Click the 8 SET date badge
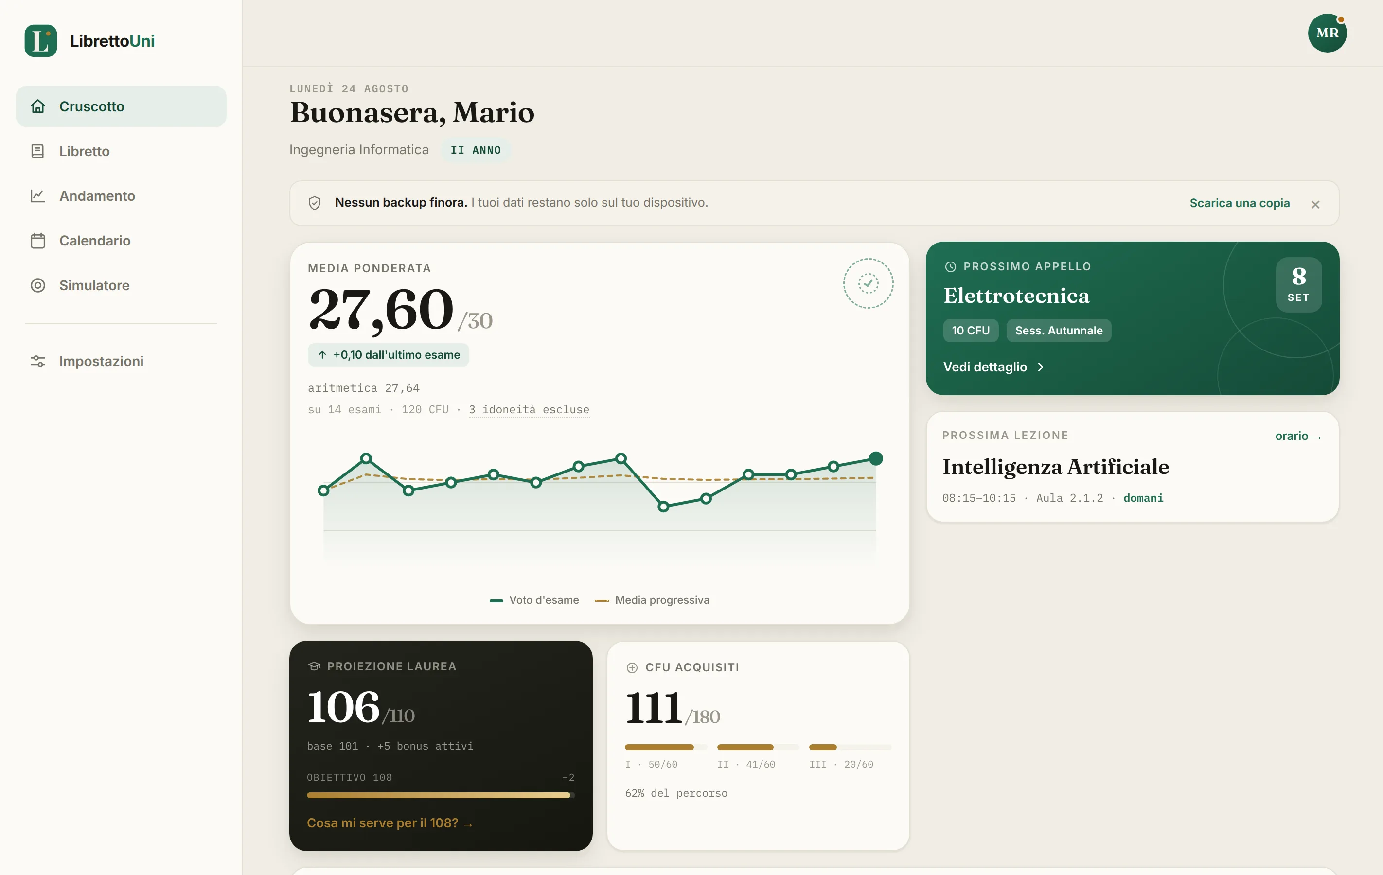 click(1298, 285)
